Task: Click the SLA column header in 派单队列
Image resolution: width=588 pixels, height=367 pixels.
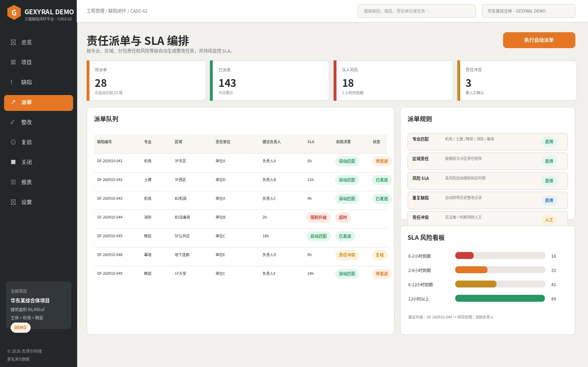Action: (x=311, y=142)
